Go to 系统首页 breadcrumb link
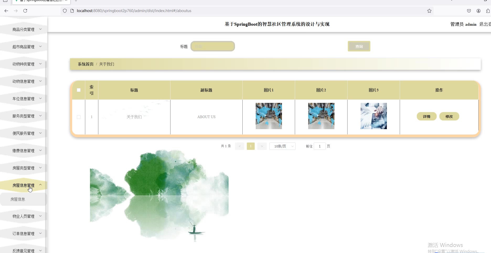This screenshot has height=253, width=491. [86, 64]
